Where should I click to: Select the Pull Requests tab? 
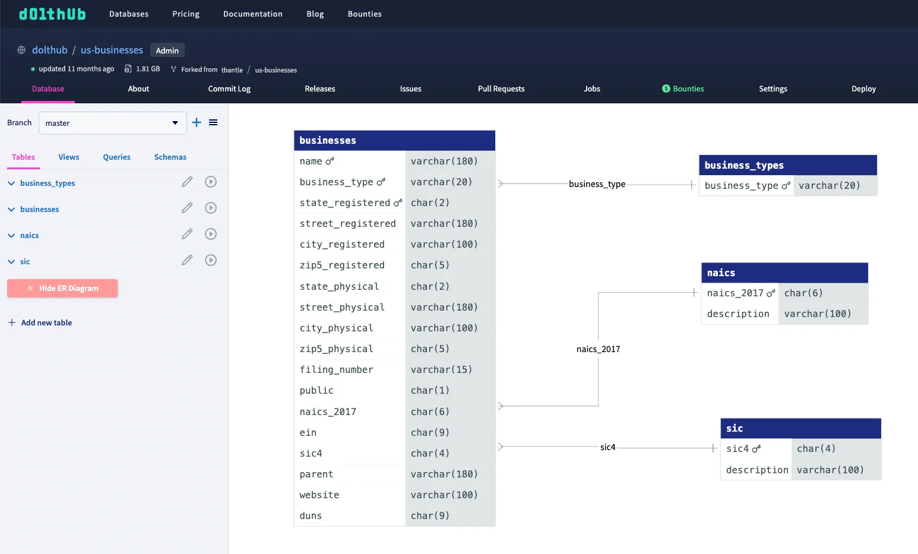[501, 89]
